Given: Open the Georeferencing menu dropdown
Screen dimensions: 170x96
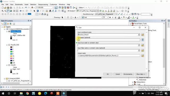Looking at the screenshot, I should [88, 14].
